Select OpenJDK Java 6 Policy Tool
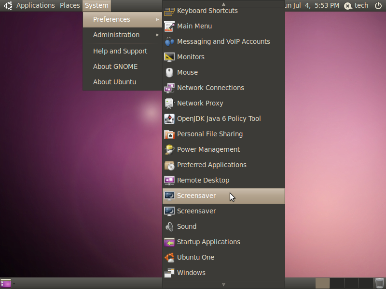386x289 pixels. (223, 118)
